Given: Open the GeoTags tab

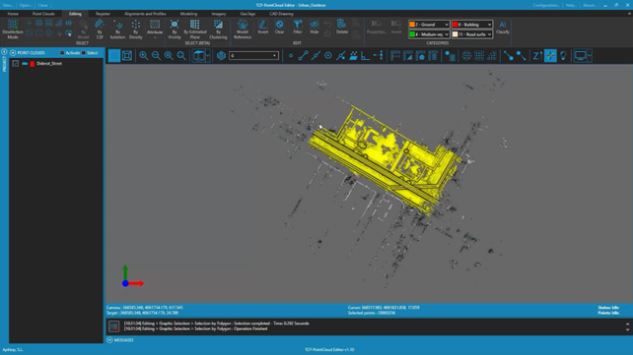Looking at the screenshot, I should [x=247, y=14].
